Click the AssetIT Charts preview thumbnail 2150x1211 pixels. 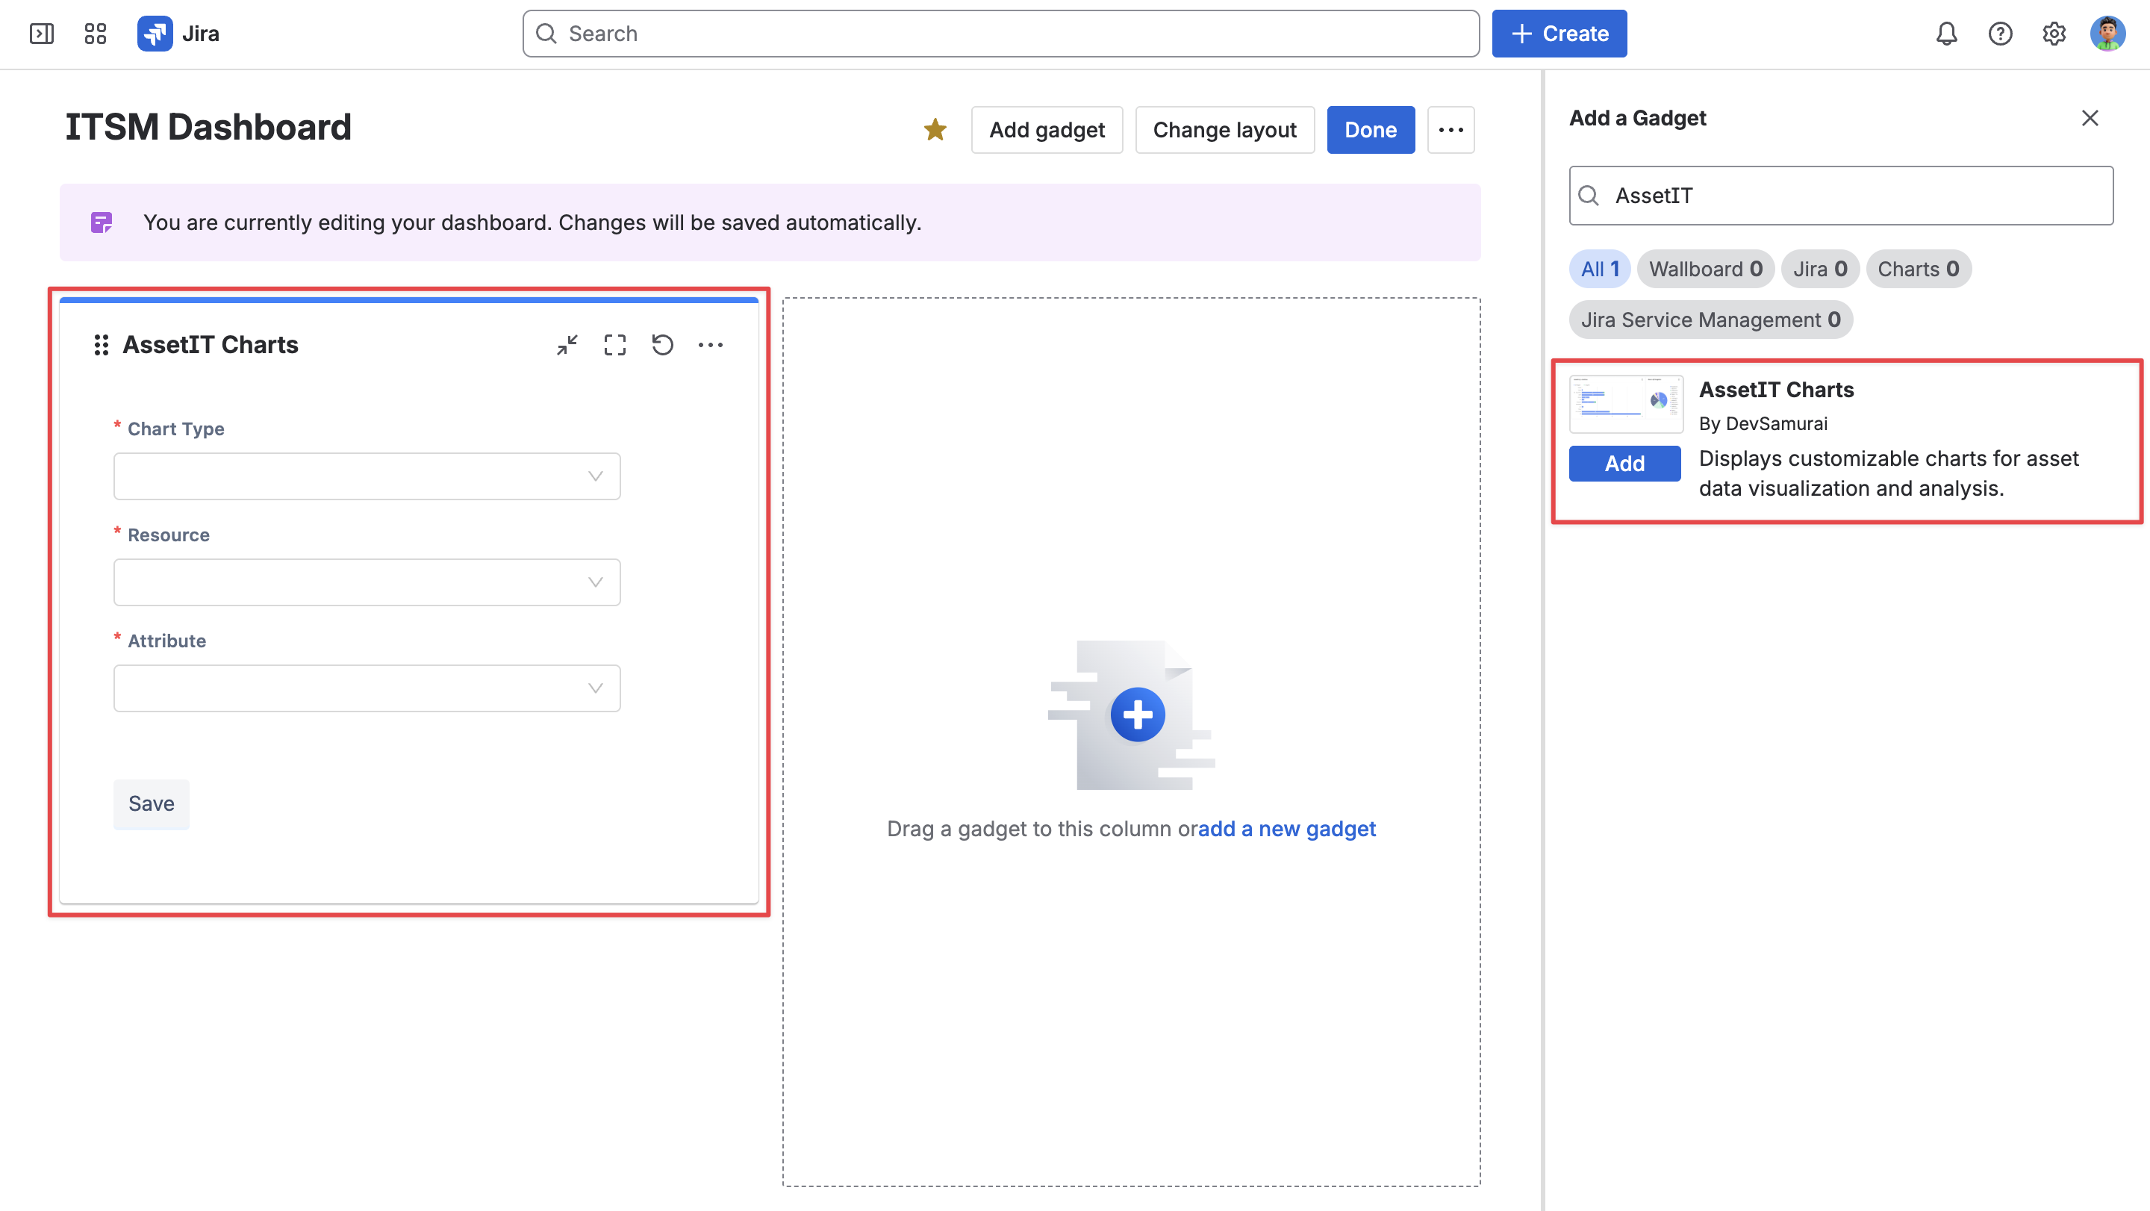(1626, 404)
